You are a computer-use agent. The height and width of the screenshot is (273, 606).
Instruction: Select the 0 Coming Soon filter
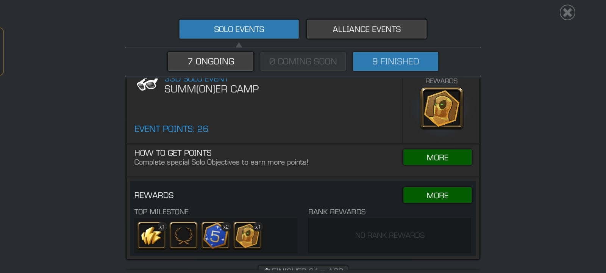click(303, 61)
